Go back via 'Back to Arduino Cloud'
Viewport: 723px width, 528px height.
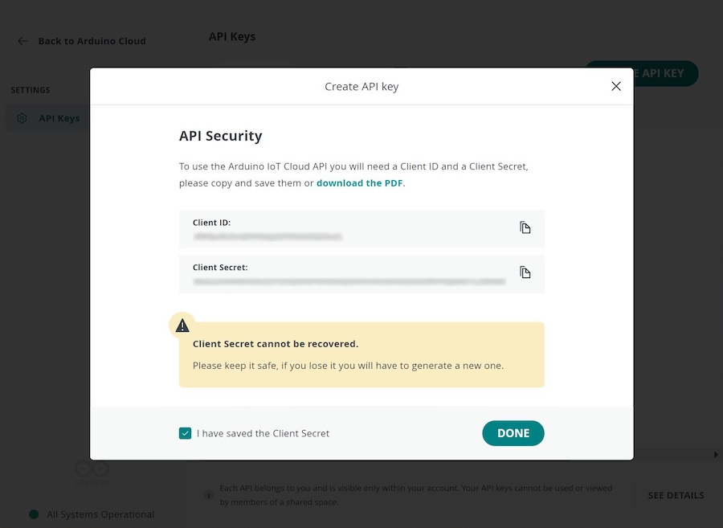click(92, 41)
